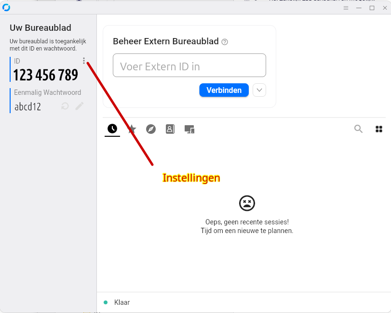The image size is (391, 313).
Task: Switch to the recent sessions clock tab
Action: pyautogui.click(x=112, y=129)
